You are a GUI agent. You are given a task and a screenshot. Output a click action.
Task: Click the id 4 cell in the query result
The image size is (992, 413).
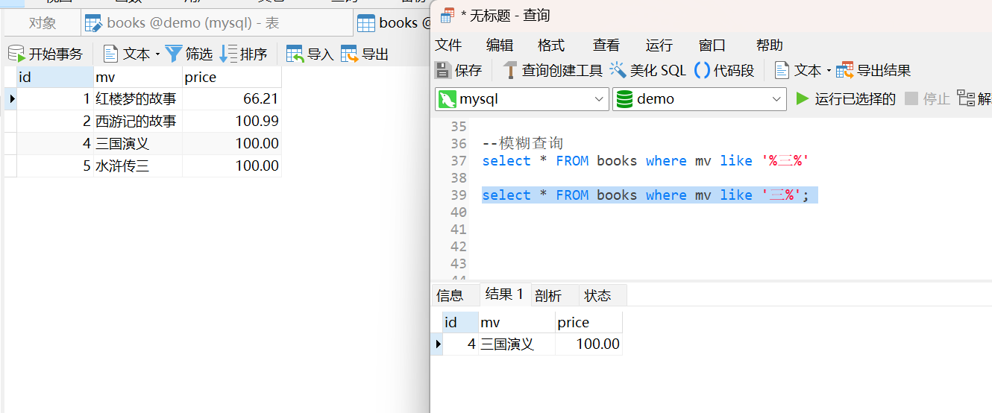coord(460,344)
